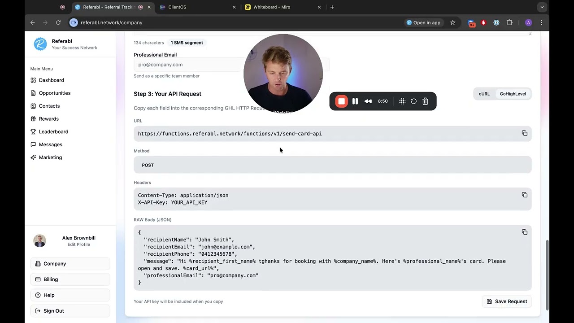Switch to the cURL format
Screen dimensions: 574x323
point(484,94)
